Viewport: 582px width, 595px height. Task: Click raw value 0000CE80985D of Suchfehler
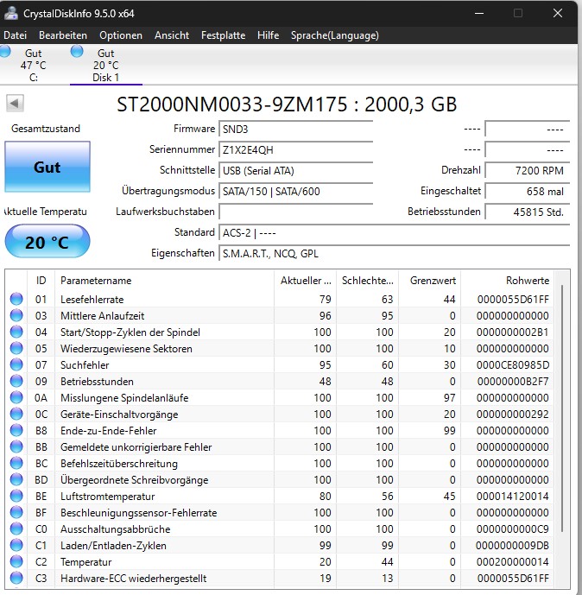point(513,364)
